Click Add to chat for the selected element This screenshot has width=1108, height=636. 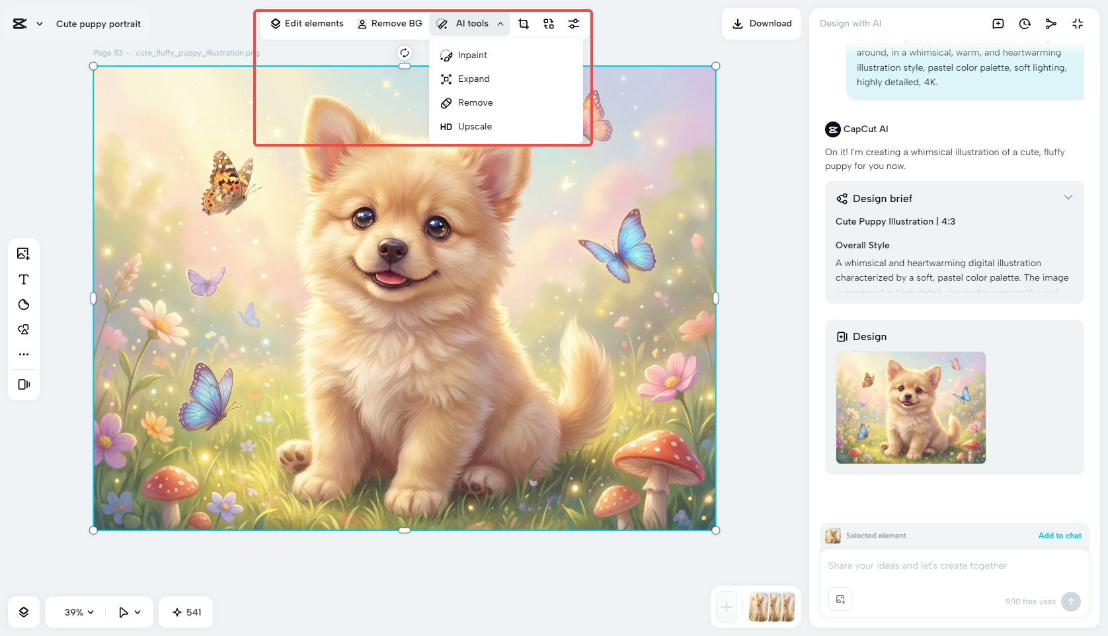[x=1059, y=536]
